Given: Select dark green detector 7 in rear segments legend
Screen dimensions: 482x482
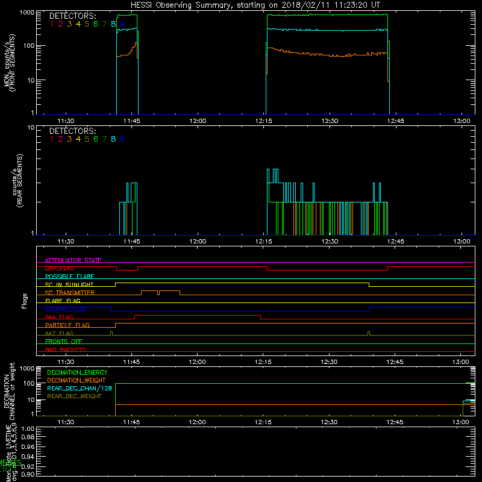Looking at the screenshot, I should point(104,139).
